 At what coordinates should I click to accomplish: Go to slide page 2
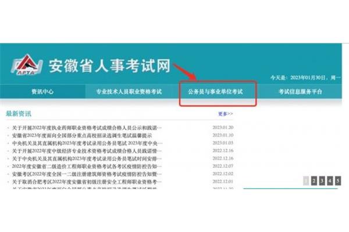[314, 181]
